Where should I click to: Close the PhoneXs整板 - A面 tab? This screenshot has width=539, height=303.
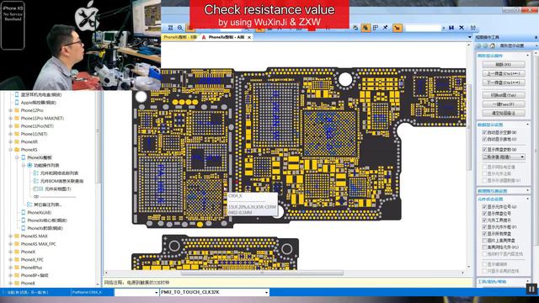[249, 37]
